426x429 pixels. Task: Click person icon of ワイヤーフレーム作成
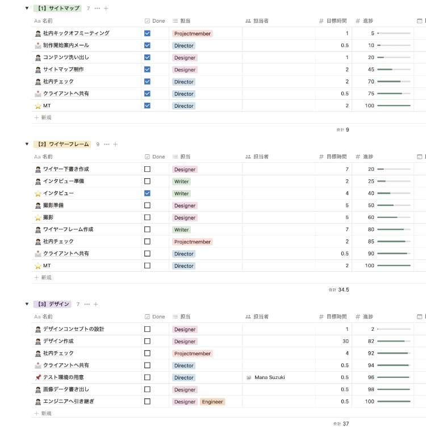coord(38,230)
